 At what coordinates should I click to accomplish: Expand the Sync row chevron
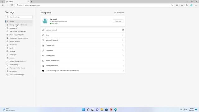click(123, 35)
